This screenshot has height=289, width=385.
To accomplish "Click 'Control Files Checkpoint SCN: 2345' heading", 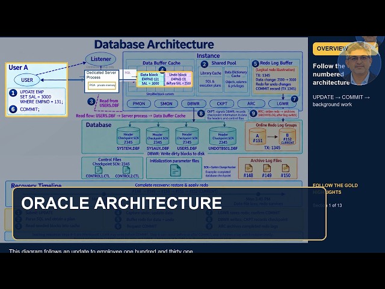I will pos(111,161).
